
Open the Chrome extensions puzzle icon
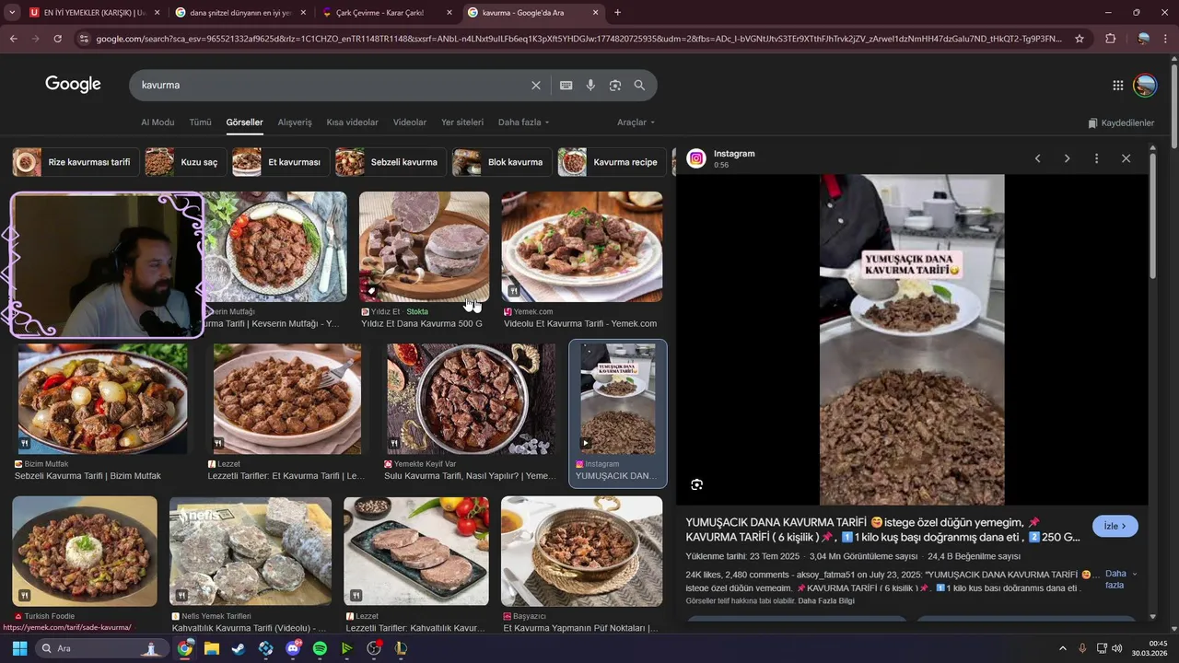click(x=1110, y=39)
